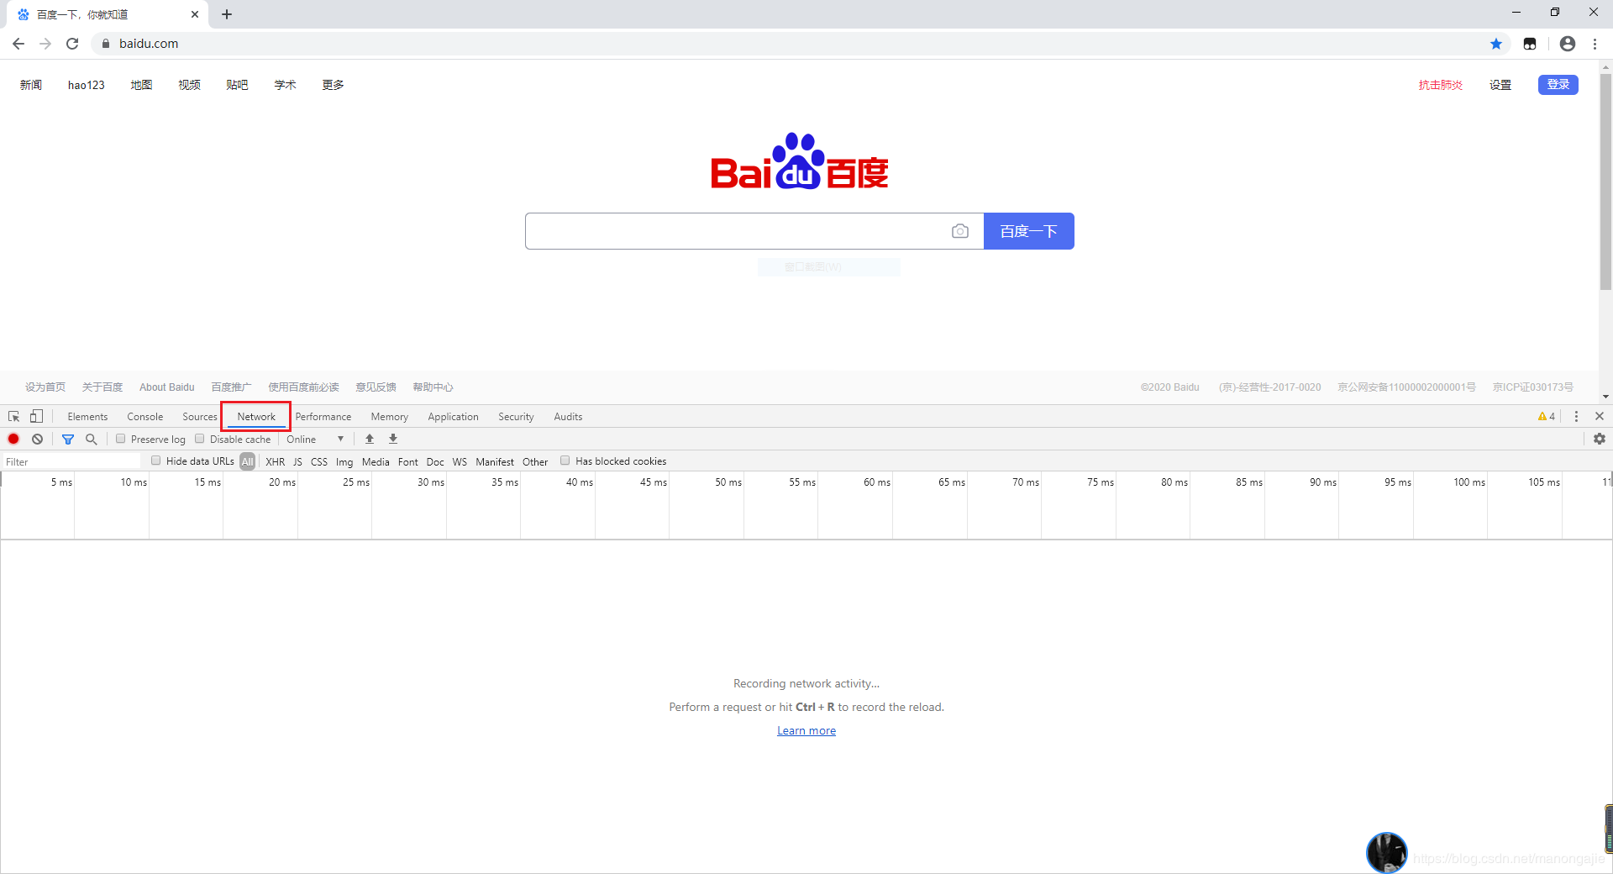This screenshot has width=1613, height=874.
Task: Filter requests by Media
Action: [376, 461]
